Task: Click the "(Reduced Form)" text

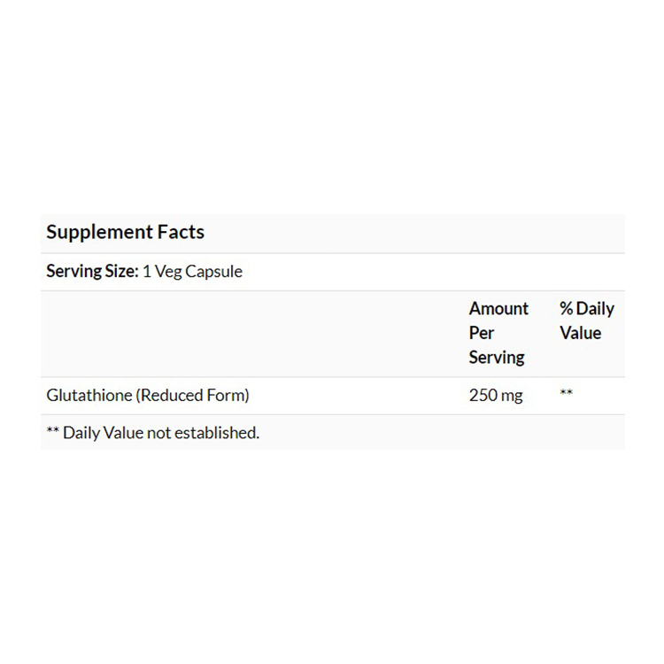Action: point(192,396)
